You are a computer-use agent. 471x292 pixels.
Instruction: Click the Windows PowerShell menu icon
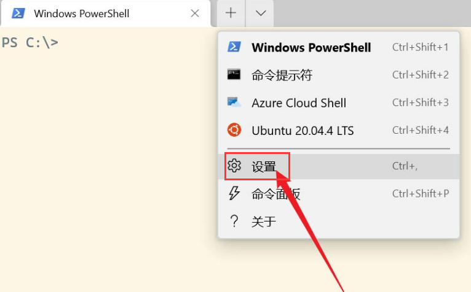(x=234, y=47)
